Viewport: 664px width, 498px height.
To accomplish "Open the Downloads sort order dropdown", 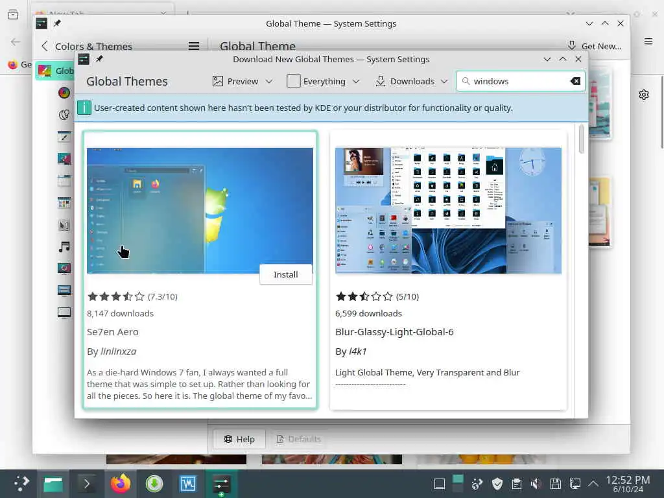I will pyautogui.click(x=412, y=81).
